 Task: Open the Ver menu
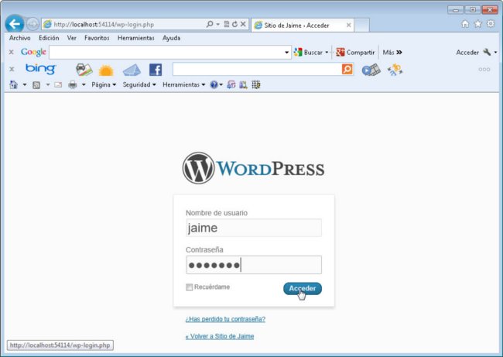point(71,38)
